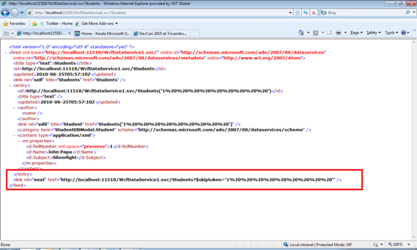
Task: Click the Add to Favorites Bar icon
Action: (x=34, y=23)
